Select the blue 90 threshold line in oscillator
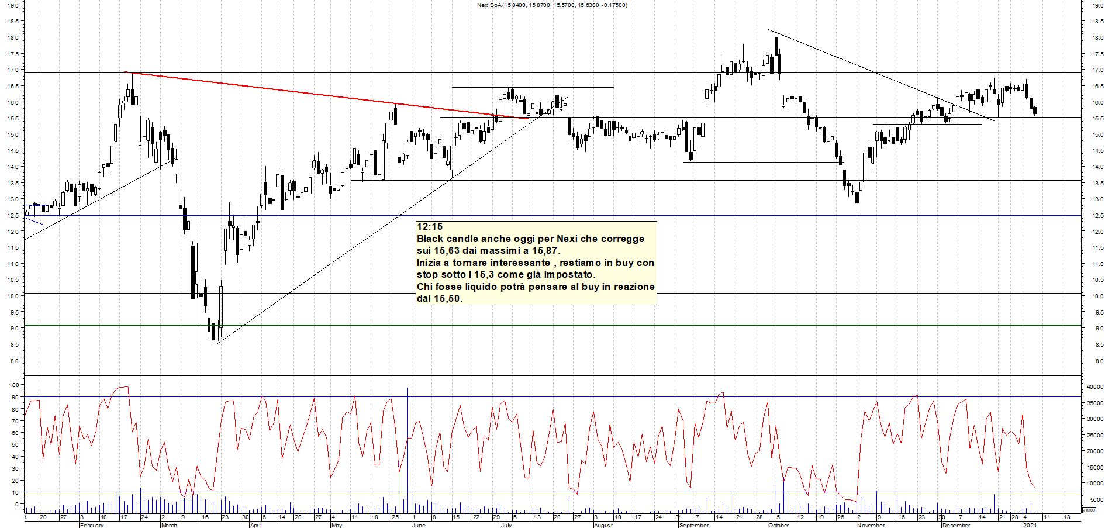1105x528 pixels. (x=552, y=397)
